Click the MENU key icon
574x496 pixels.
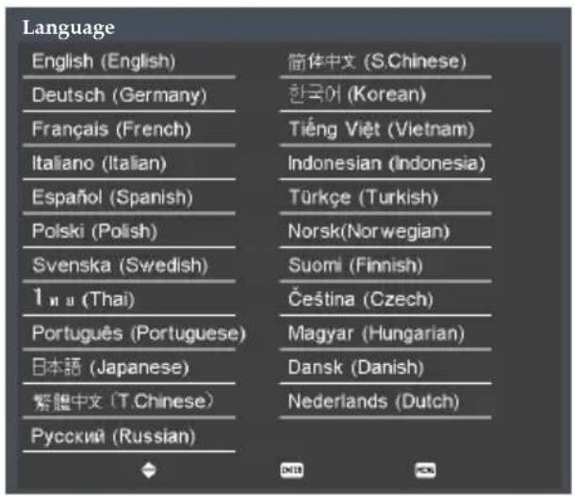pos(425,470)
